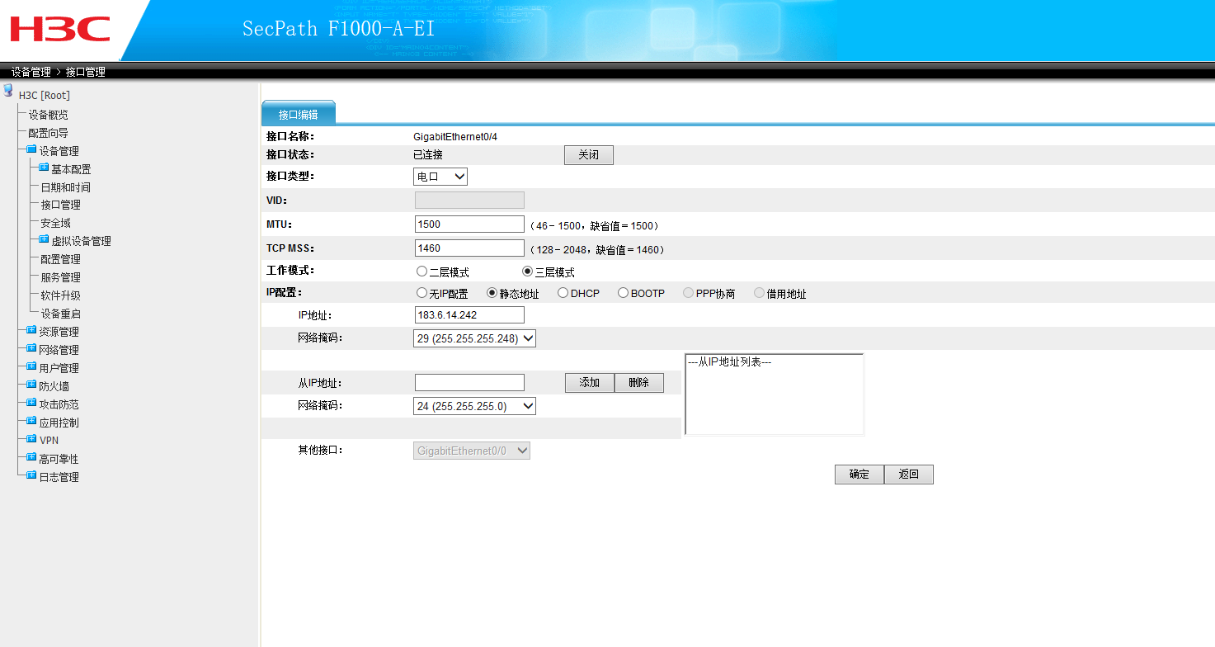Focus the IP地址 input field

(x=469, y=315)
